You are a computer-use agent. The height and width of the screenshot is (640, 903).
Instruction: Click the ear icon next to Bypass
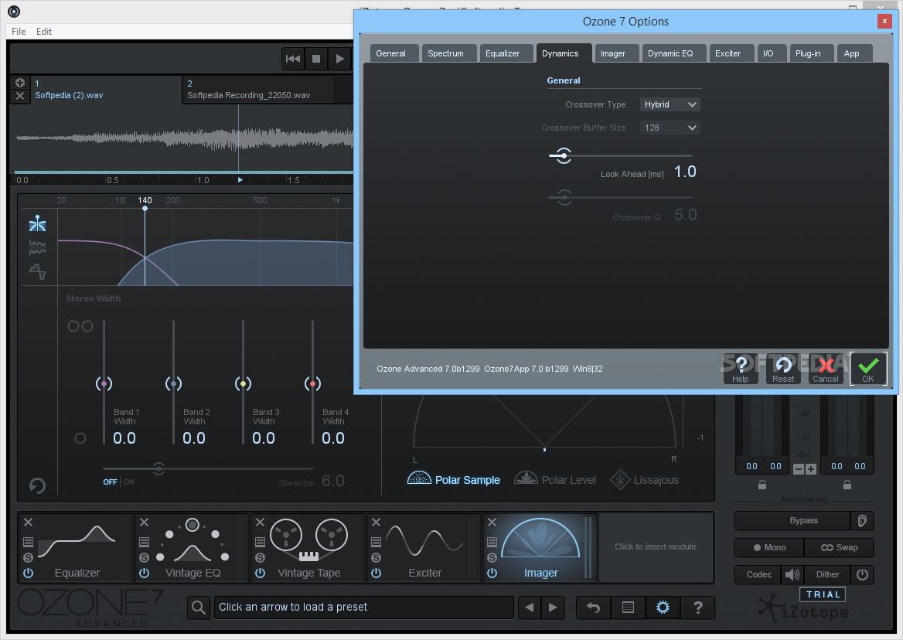[862, 520]
